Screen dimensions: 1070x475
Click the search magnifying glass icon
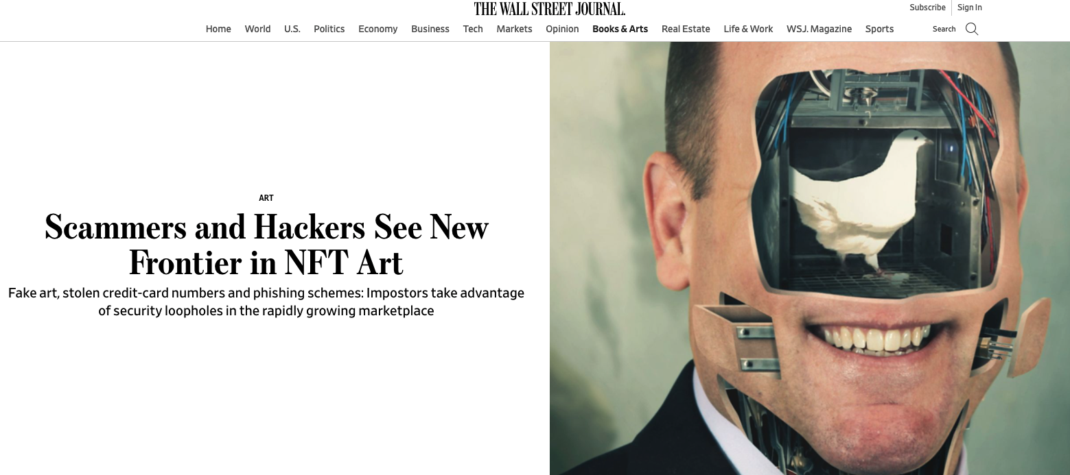971,29
